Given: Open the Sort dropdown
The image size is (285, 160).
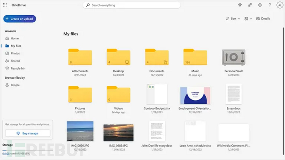Looking at the screenshot, I should coord(233,19).
